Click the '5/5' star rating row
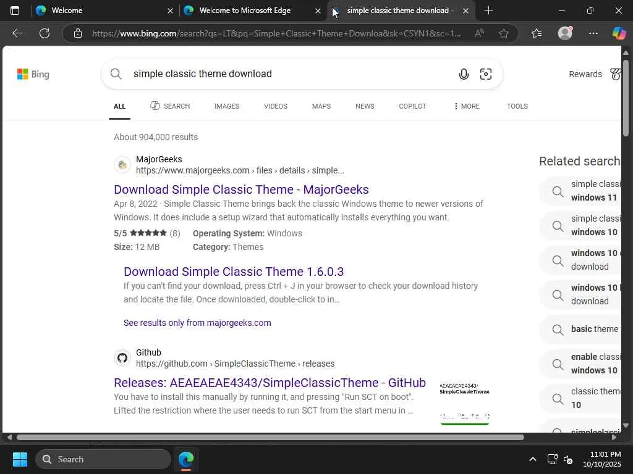 pyautogui.click(x=147, y=233)
